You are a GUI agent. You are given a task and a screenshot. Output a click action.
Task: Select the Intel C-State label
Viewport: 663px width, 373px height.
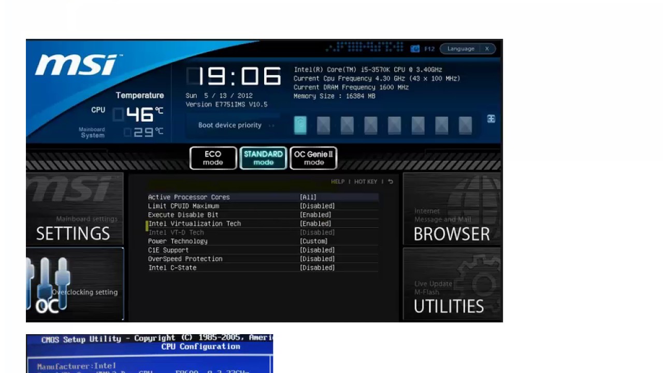coord(172,268)
